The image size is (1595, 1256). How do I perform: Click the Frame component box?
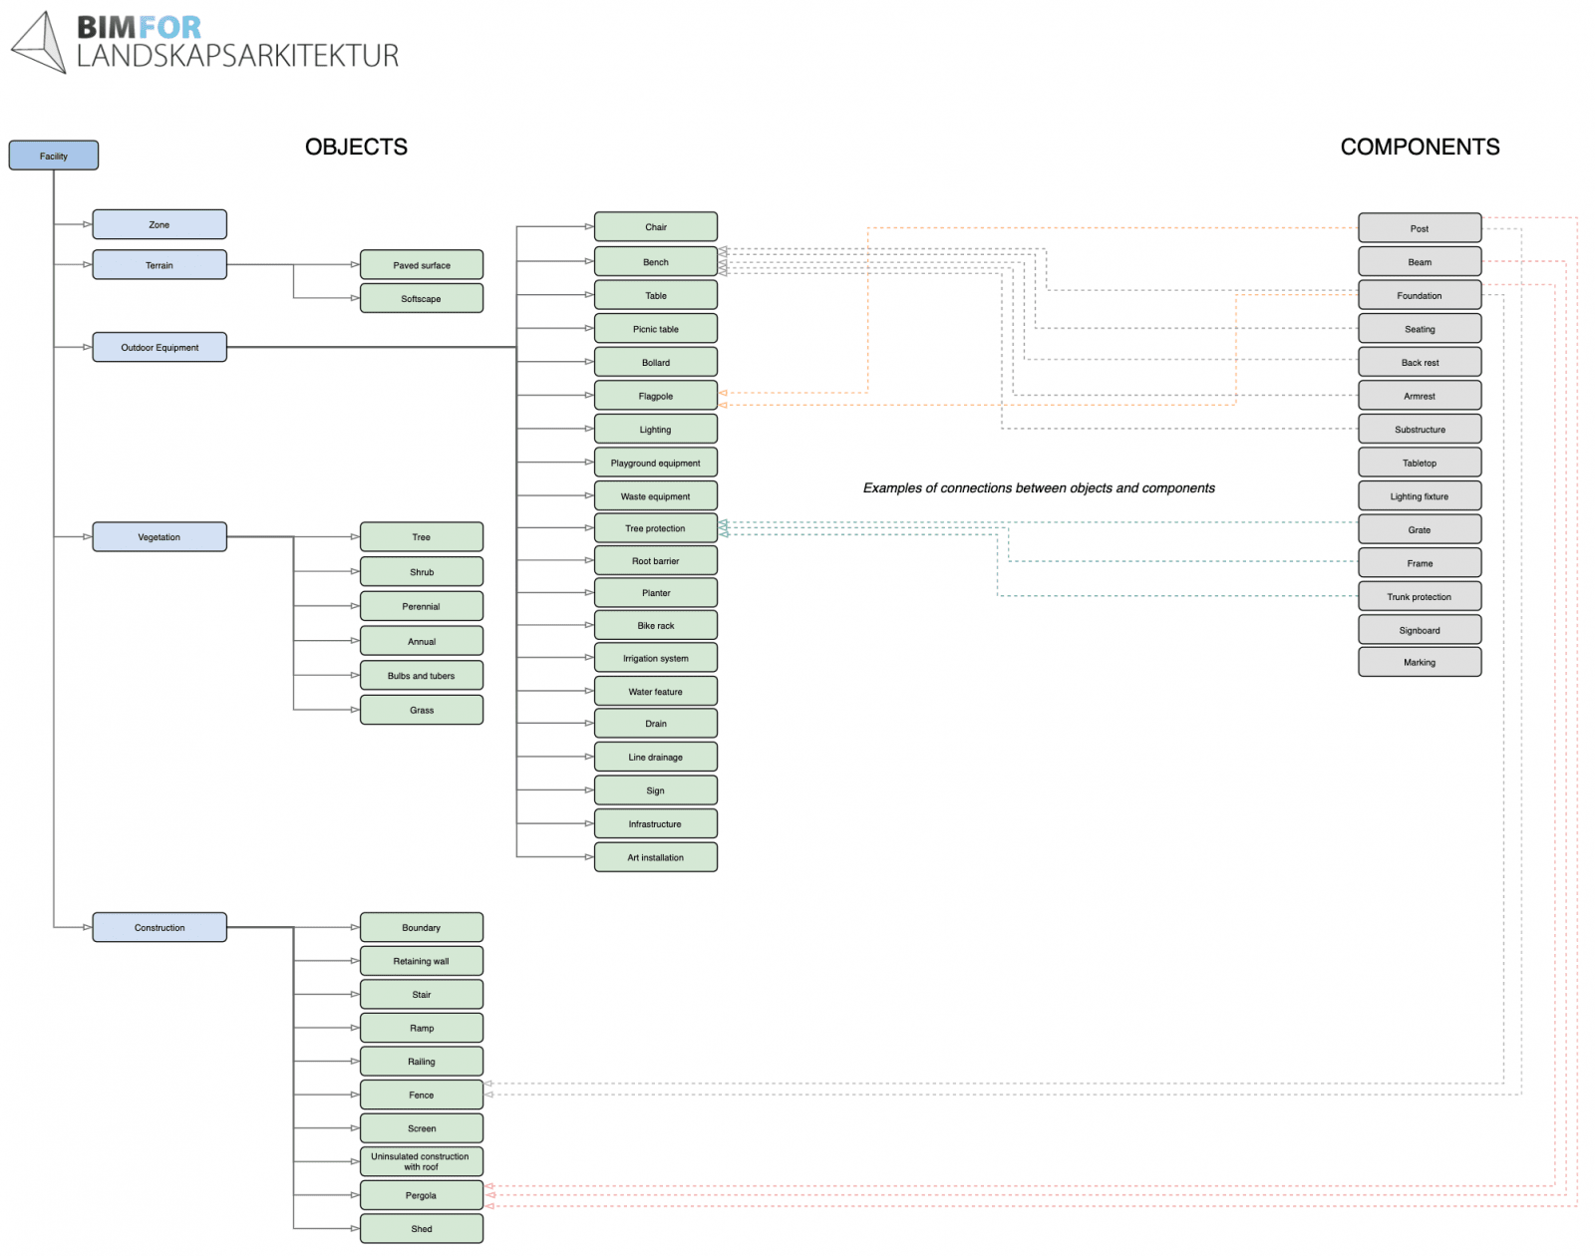[x=1420, y=563]
